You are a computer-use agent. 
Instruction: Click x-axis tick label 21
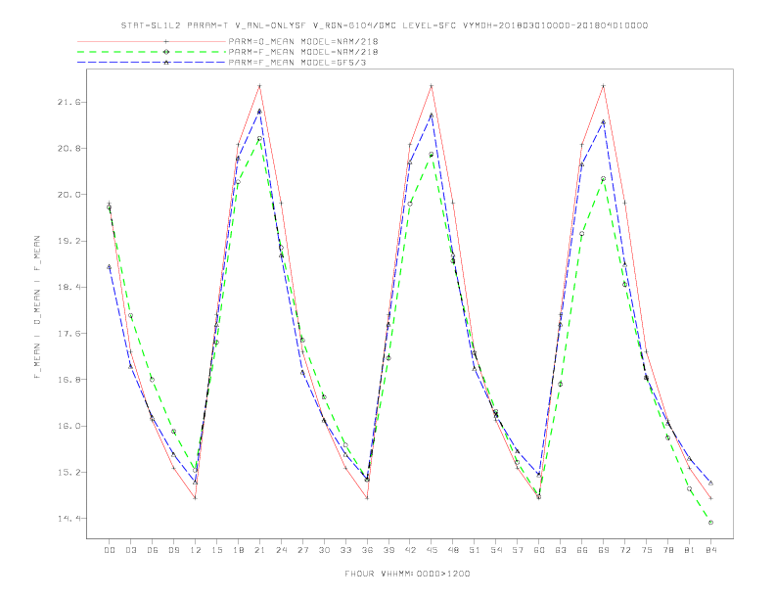[x=259, y=550]
